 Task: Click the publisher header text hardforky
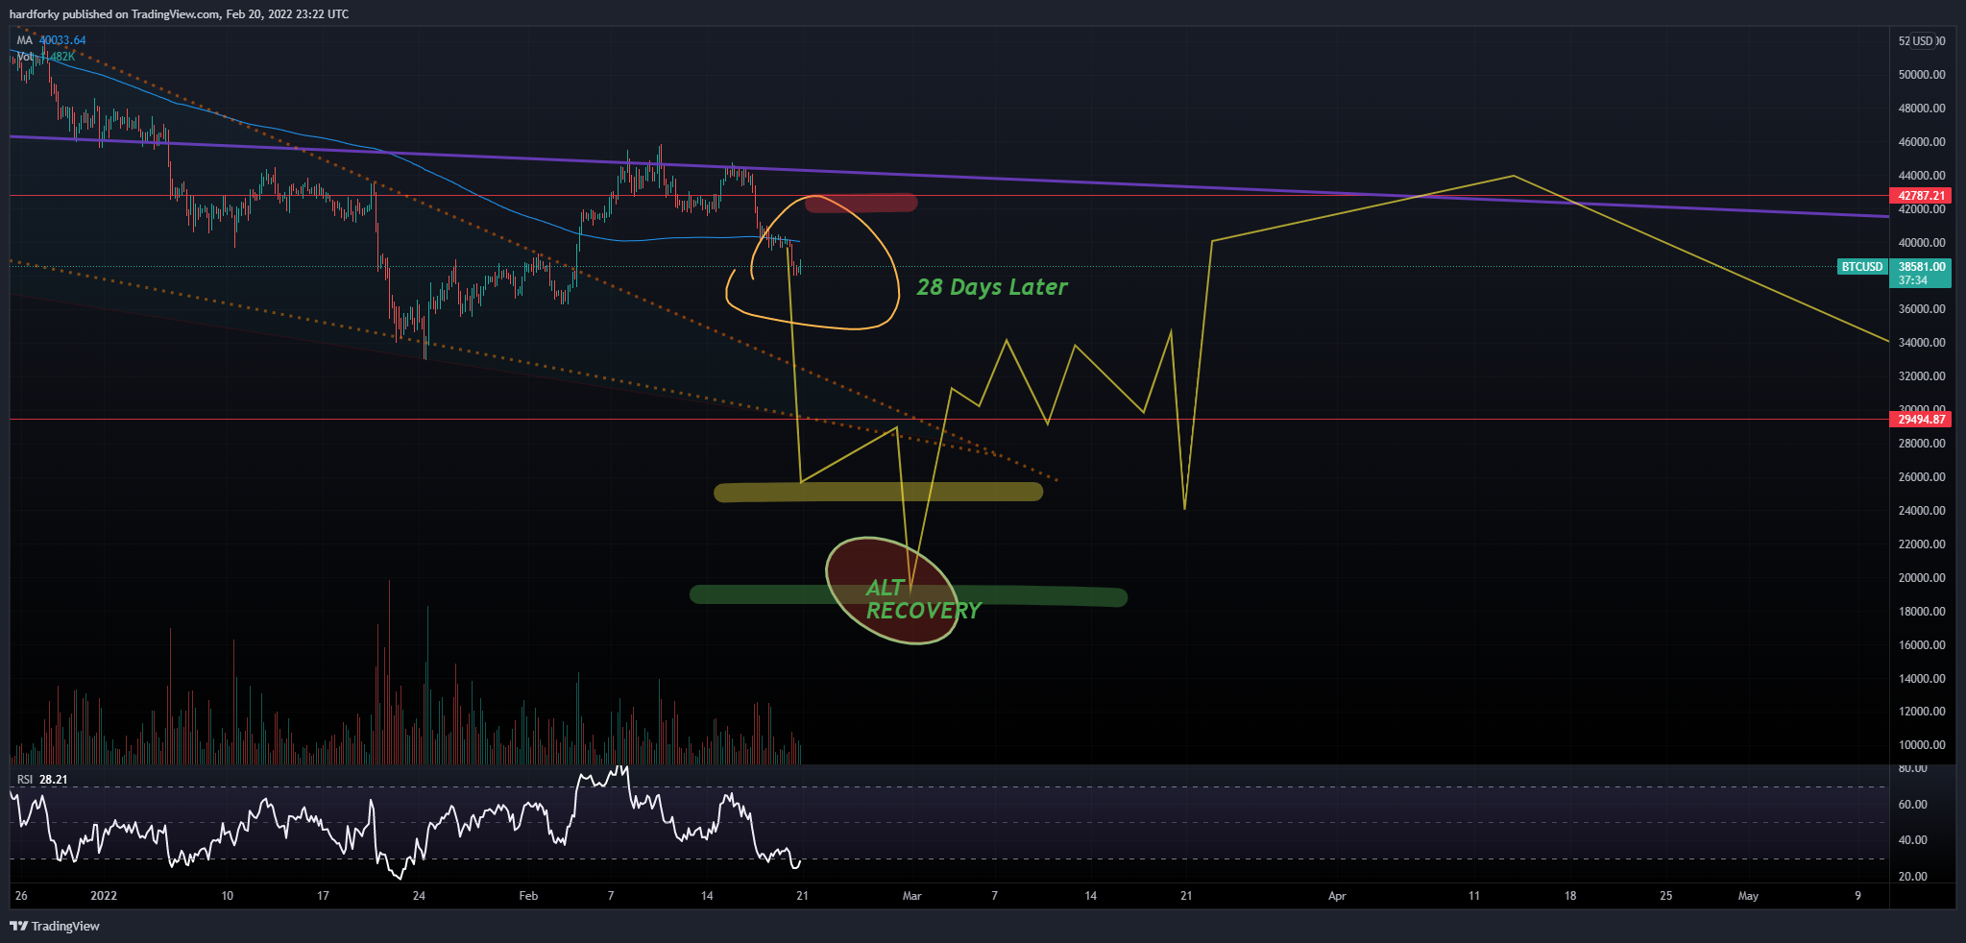pos(35,14)
